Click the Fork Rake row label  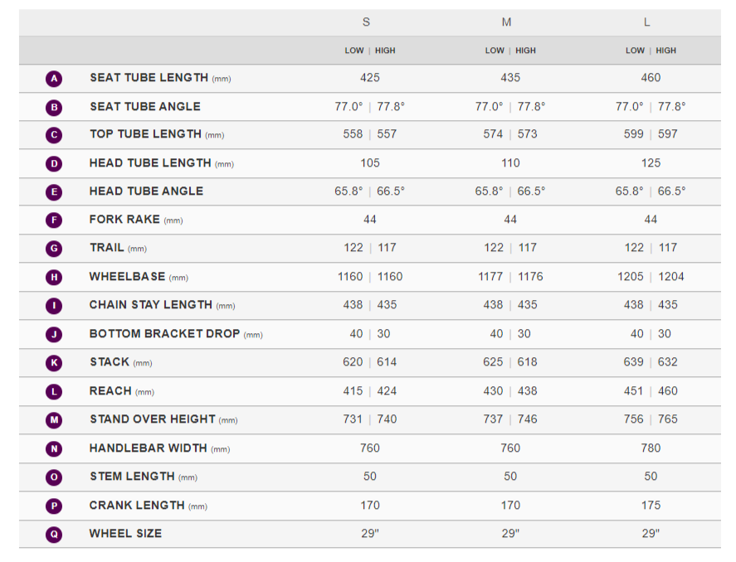[124, 220]
